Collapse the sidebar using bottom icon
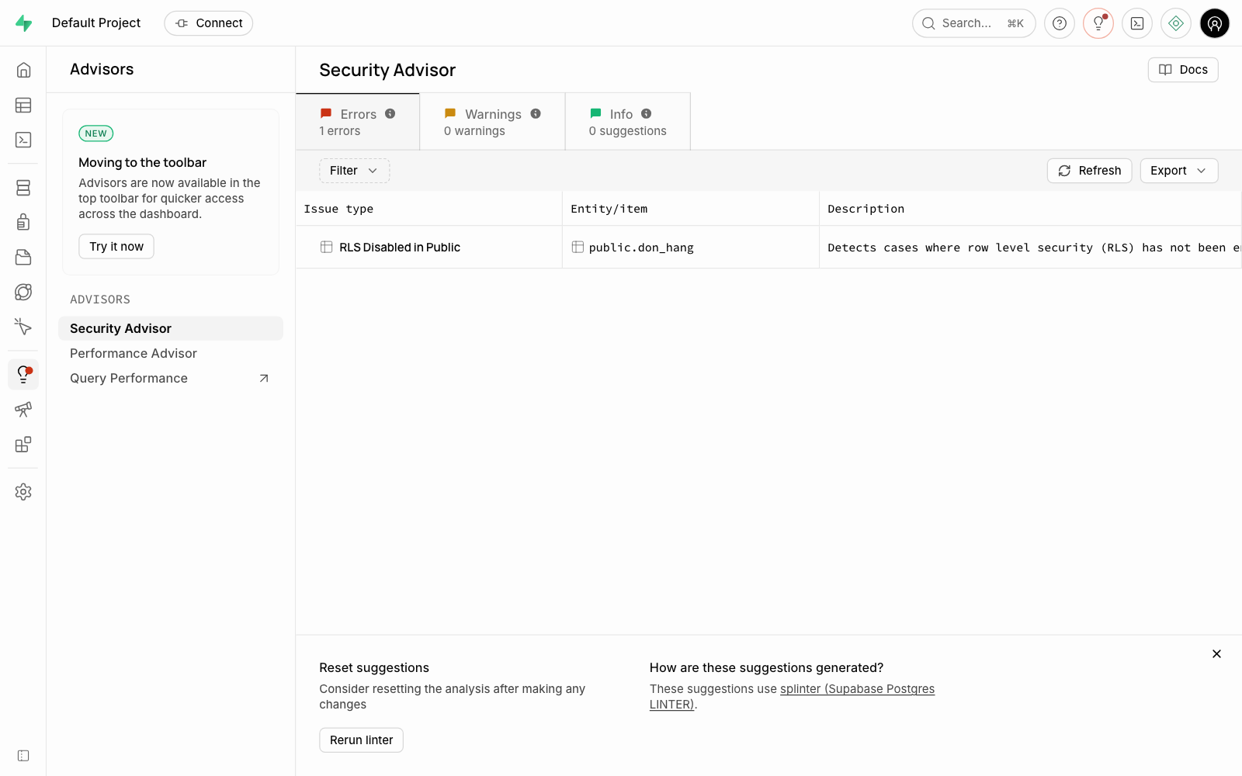Screen dimensions: 1242x776 23,756
